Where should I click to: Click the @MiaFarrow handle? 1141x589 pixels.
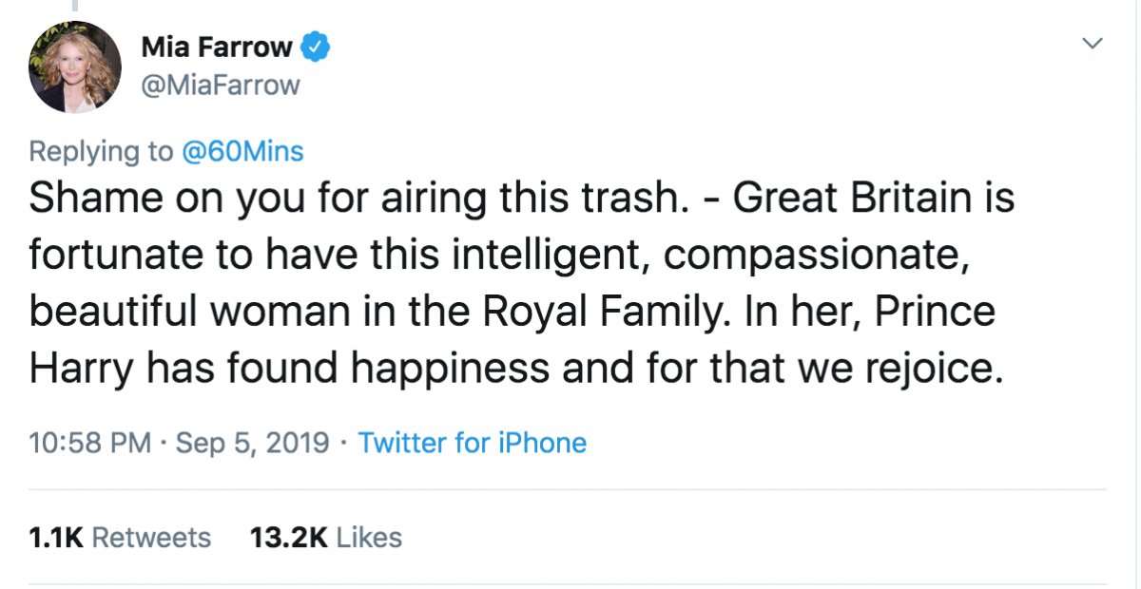pyautogui.click(x=220, y=85)
